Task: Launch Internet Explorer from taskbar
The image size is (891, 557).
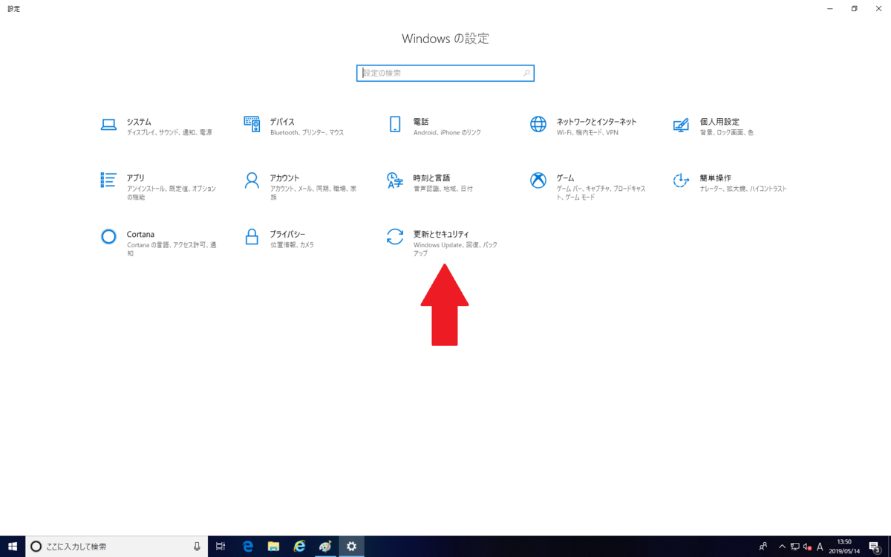Action: click(x=299, y=547)
